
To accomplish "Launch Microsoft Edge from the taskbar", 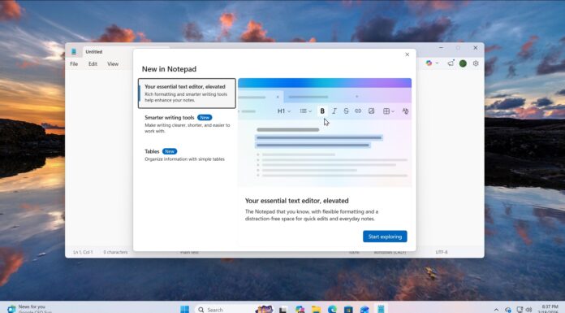I will [332, 310].
